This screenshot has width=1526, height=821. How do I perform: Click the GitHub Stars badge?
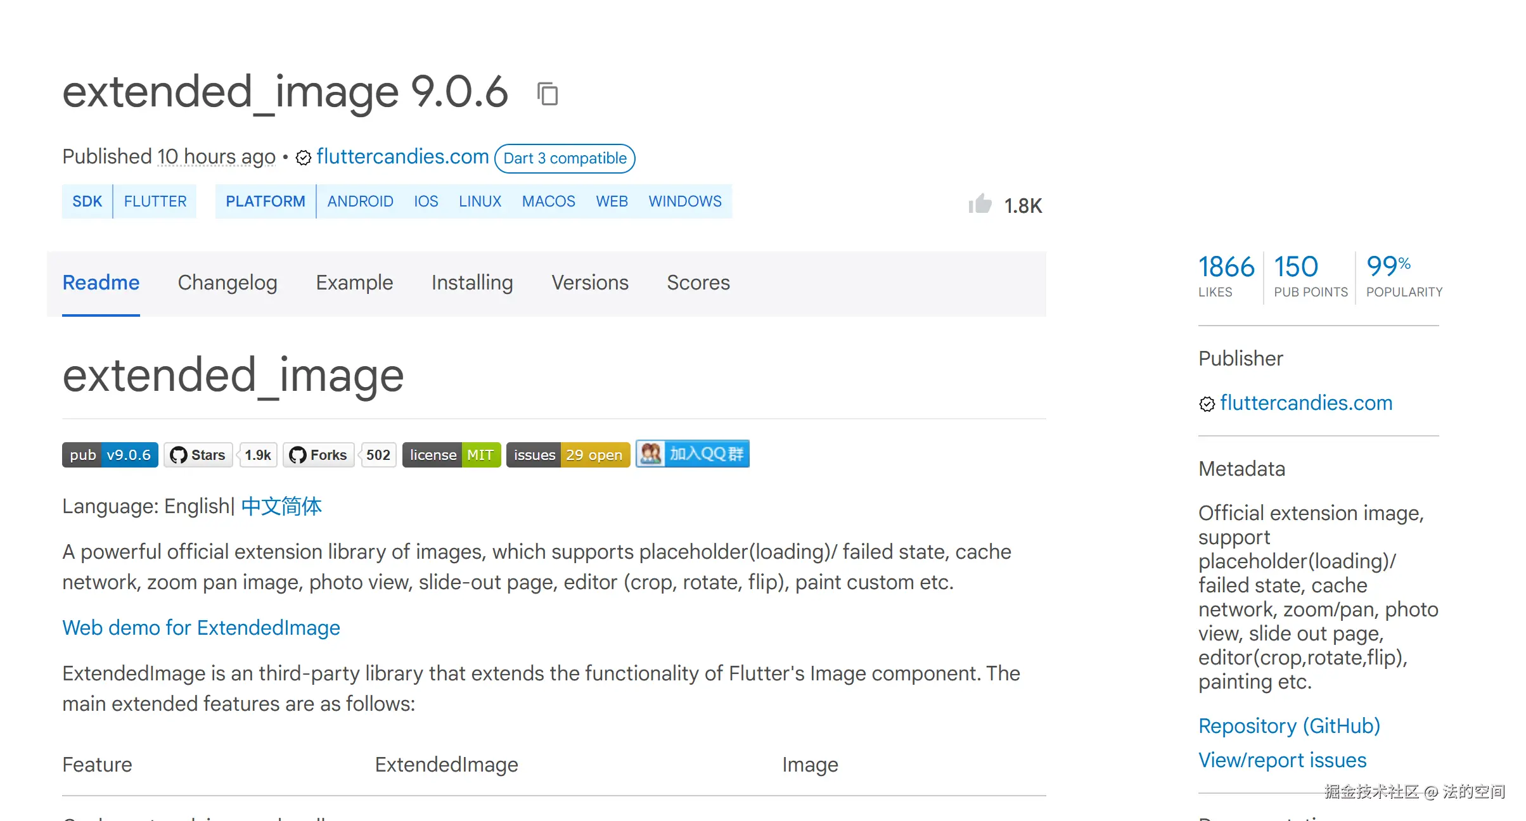pyautogui.click(x=198, y=455)
